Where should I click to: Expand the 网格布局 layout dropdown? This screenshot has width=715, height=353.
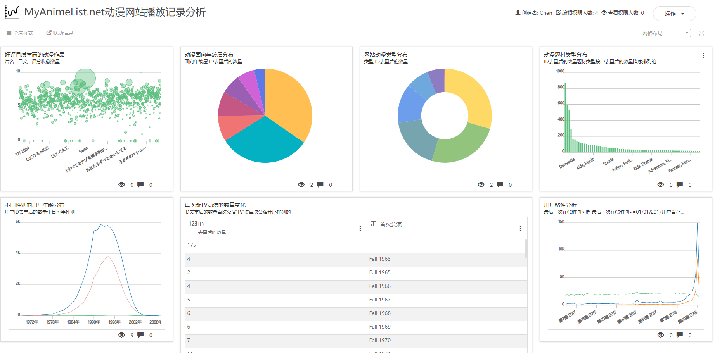click(665, 33)
